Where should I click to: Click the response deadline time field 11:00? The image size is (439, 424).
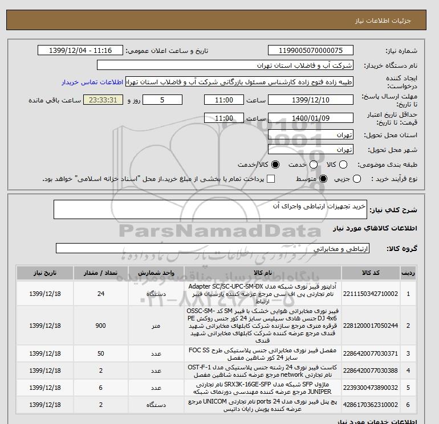(x=224, y=100)
